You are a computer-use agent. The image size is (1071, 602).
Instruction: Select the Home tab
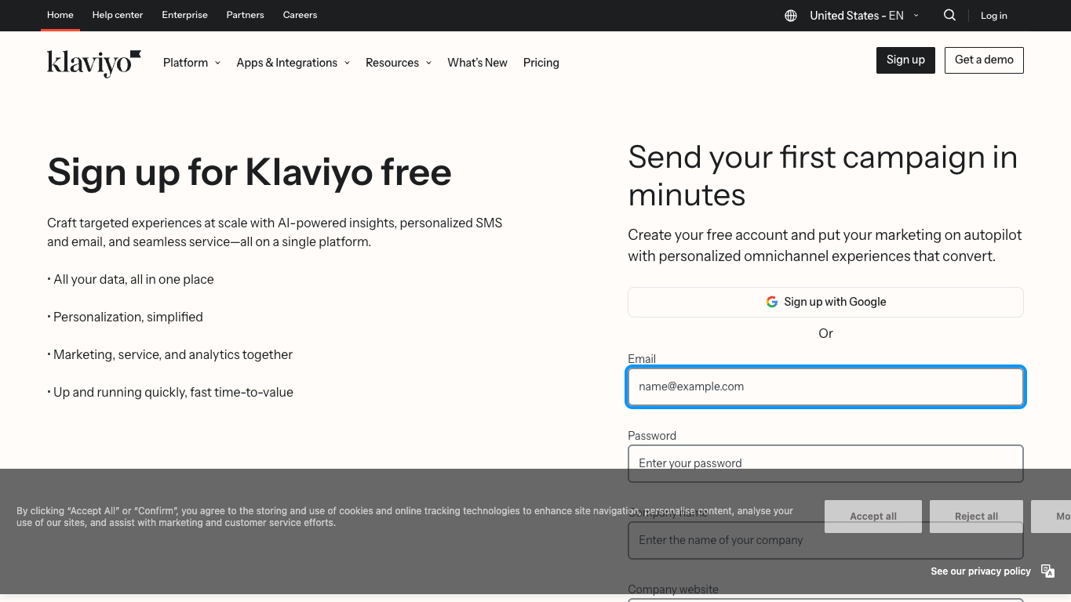tap(60, 15)
